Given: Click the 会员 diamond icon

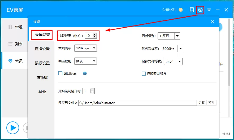Looking at the screenshot, I should (x=10, y=61).
